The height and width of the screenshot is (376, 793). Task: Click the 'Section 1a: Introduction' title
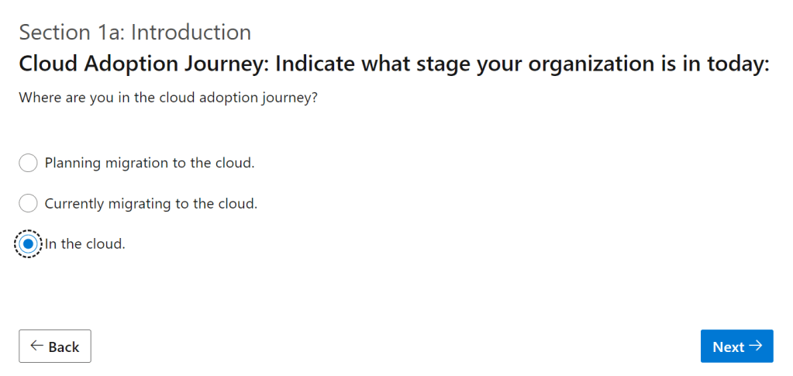tap(135, 33)
